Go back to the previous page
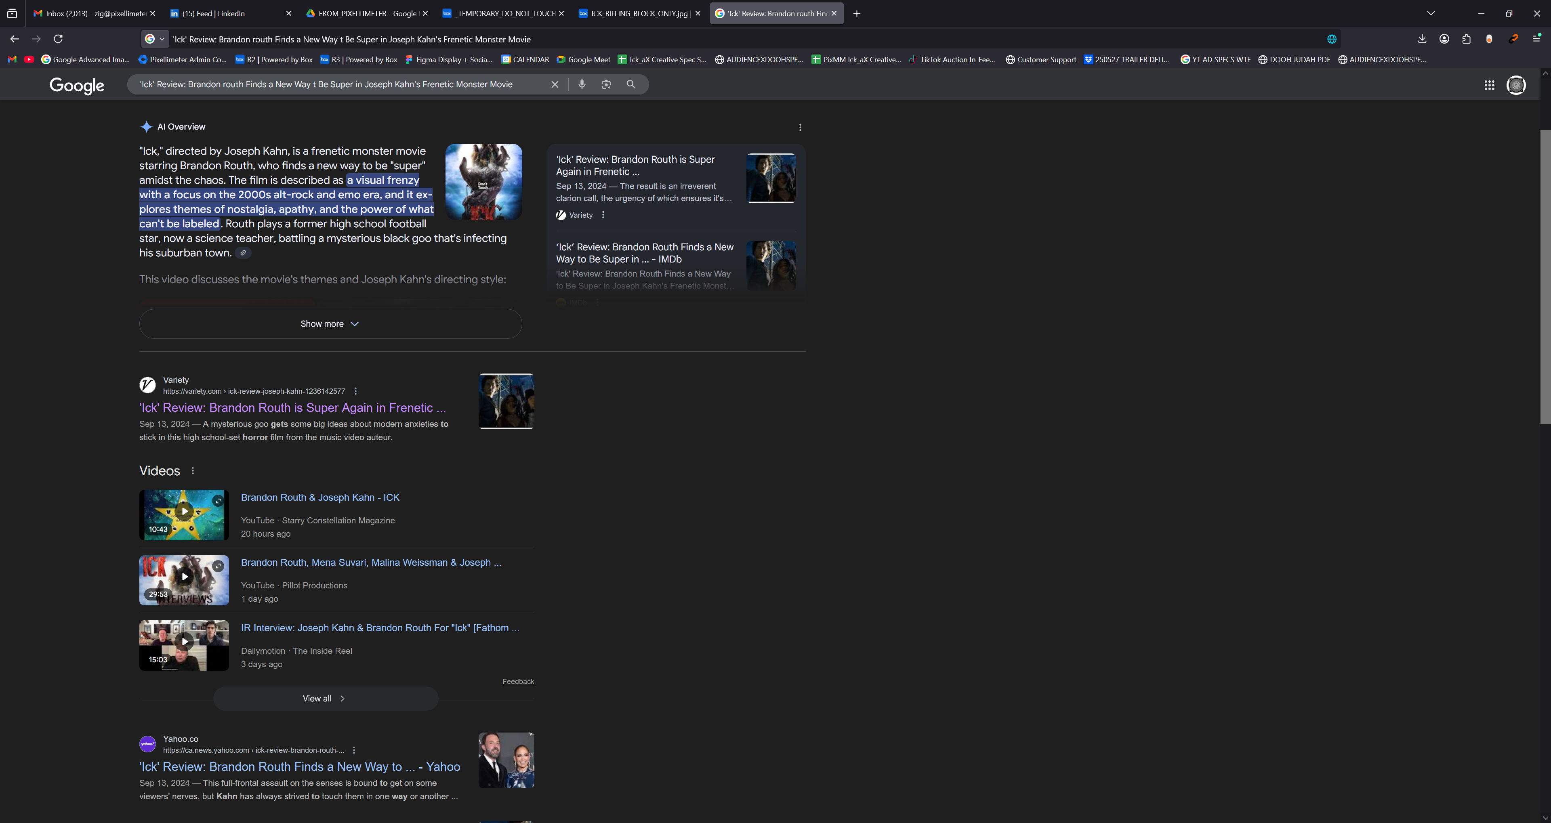Viewport: 1551px width, 823px height. [15, 39]
